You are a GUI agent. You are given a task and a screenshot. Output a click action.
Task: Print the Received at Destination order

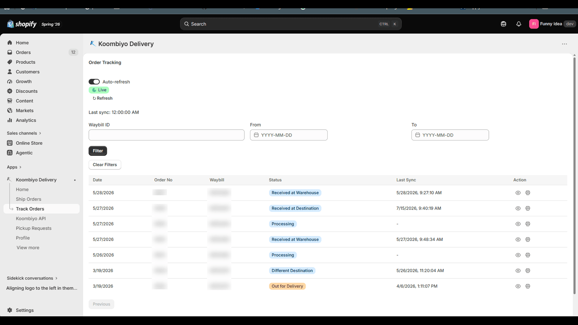tap(528, 208)
